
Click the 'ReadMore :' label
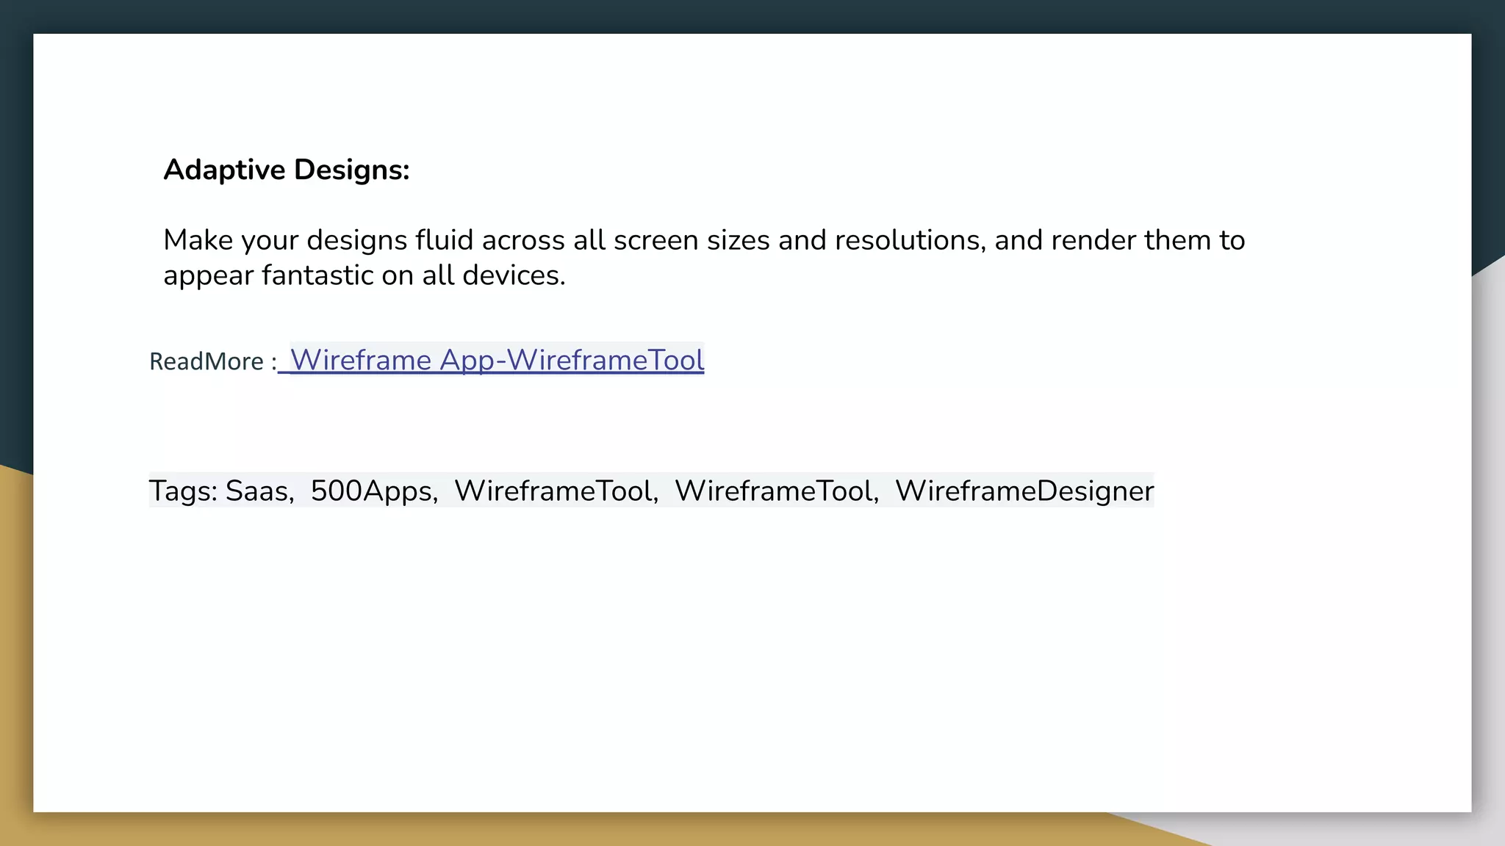213,361
